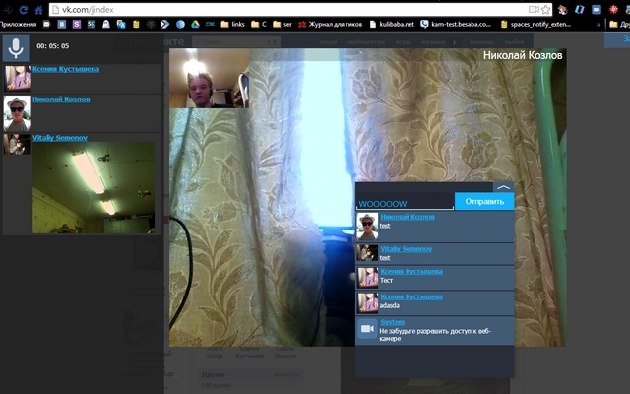Open Ксения Кустышева's name above the 'adasda' message
The width and height of the screenshot is (630, 394).
[x=411, y=296]
